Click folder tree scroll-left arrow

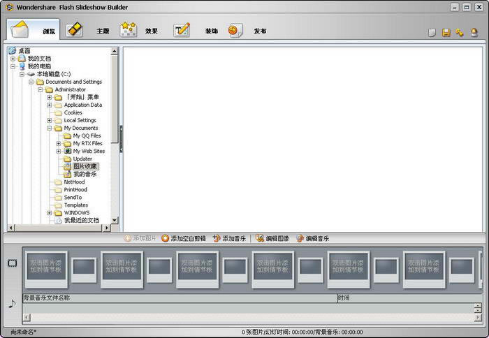click(11, 228)
